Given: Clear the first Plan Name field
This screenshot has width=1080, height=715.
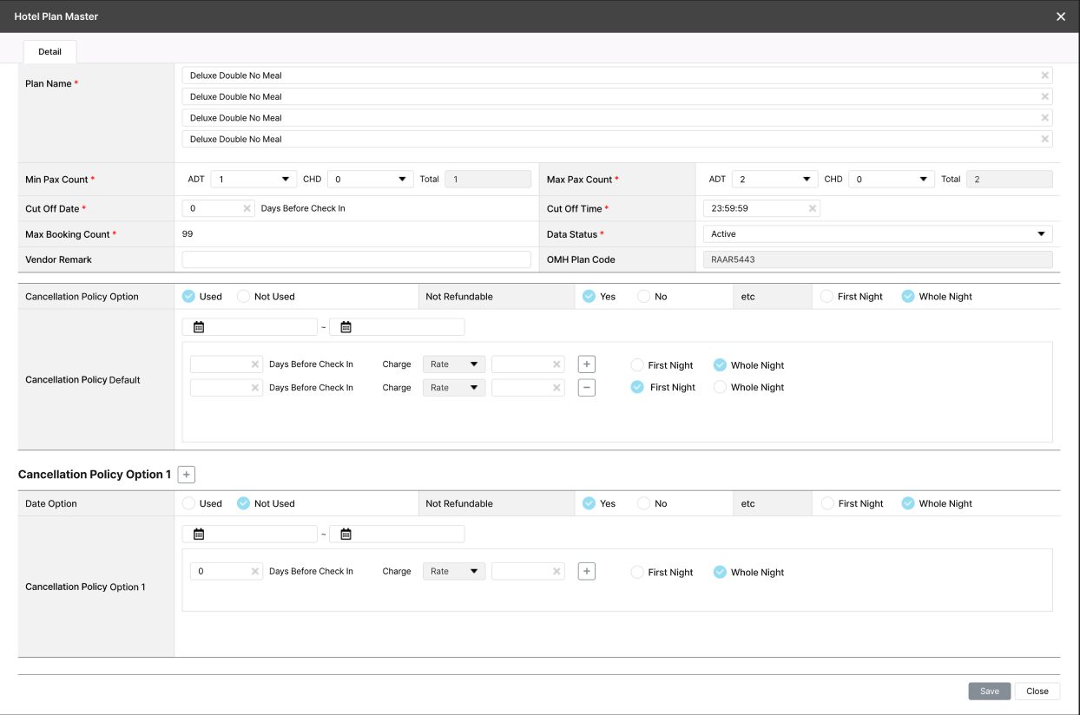Looking at the screenshot, I should pyautogui.click(x=1044, y=75).
